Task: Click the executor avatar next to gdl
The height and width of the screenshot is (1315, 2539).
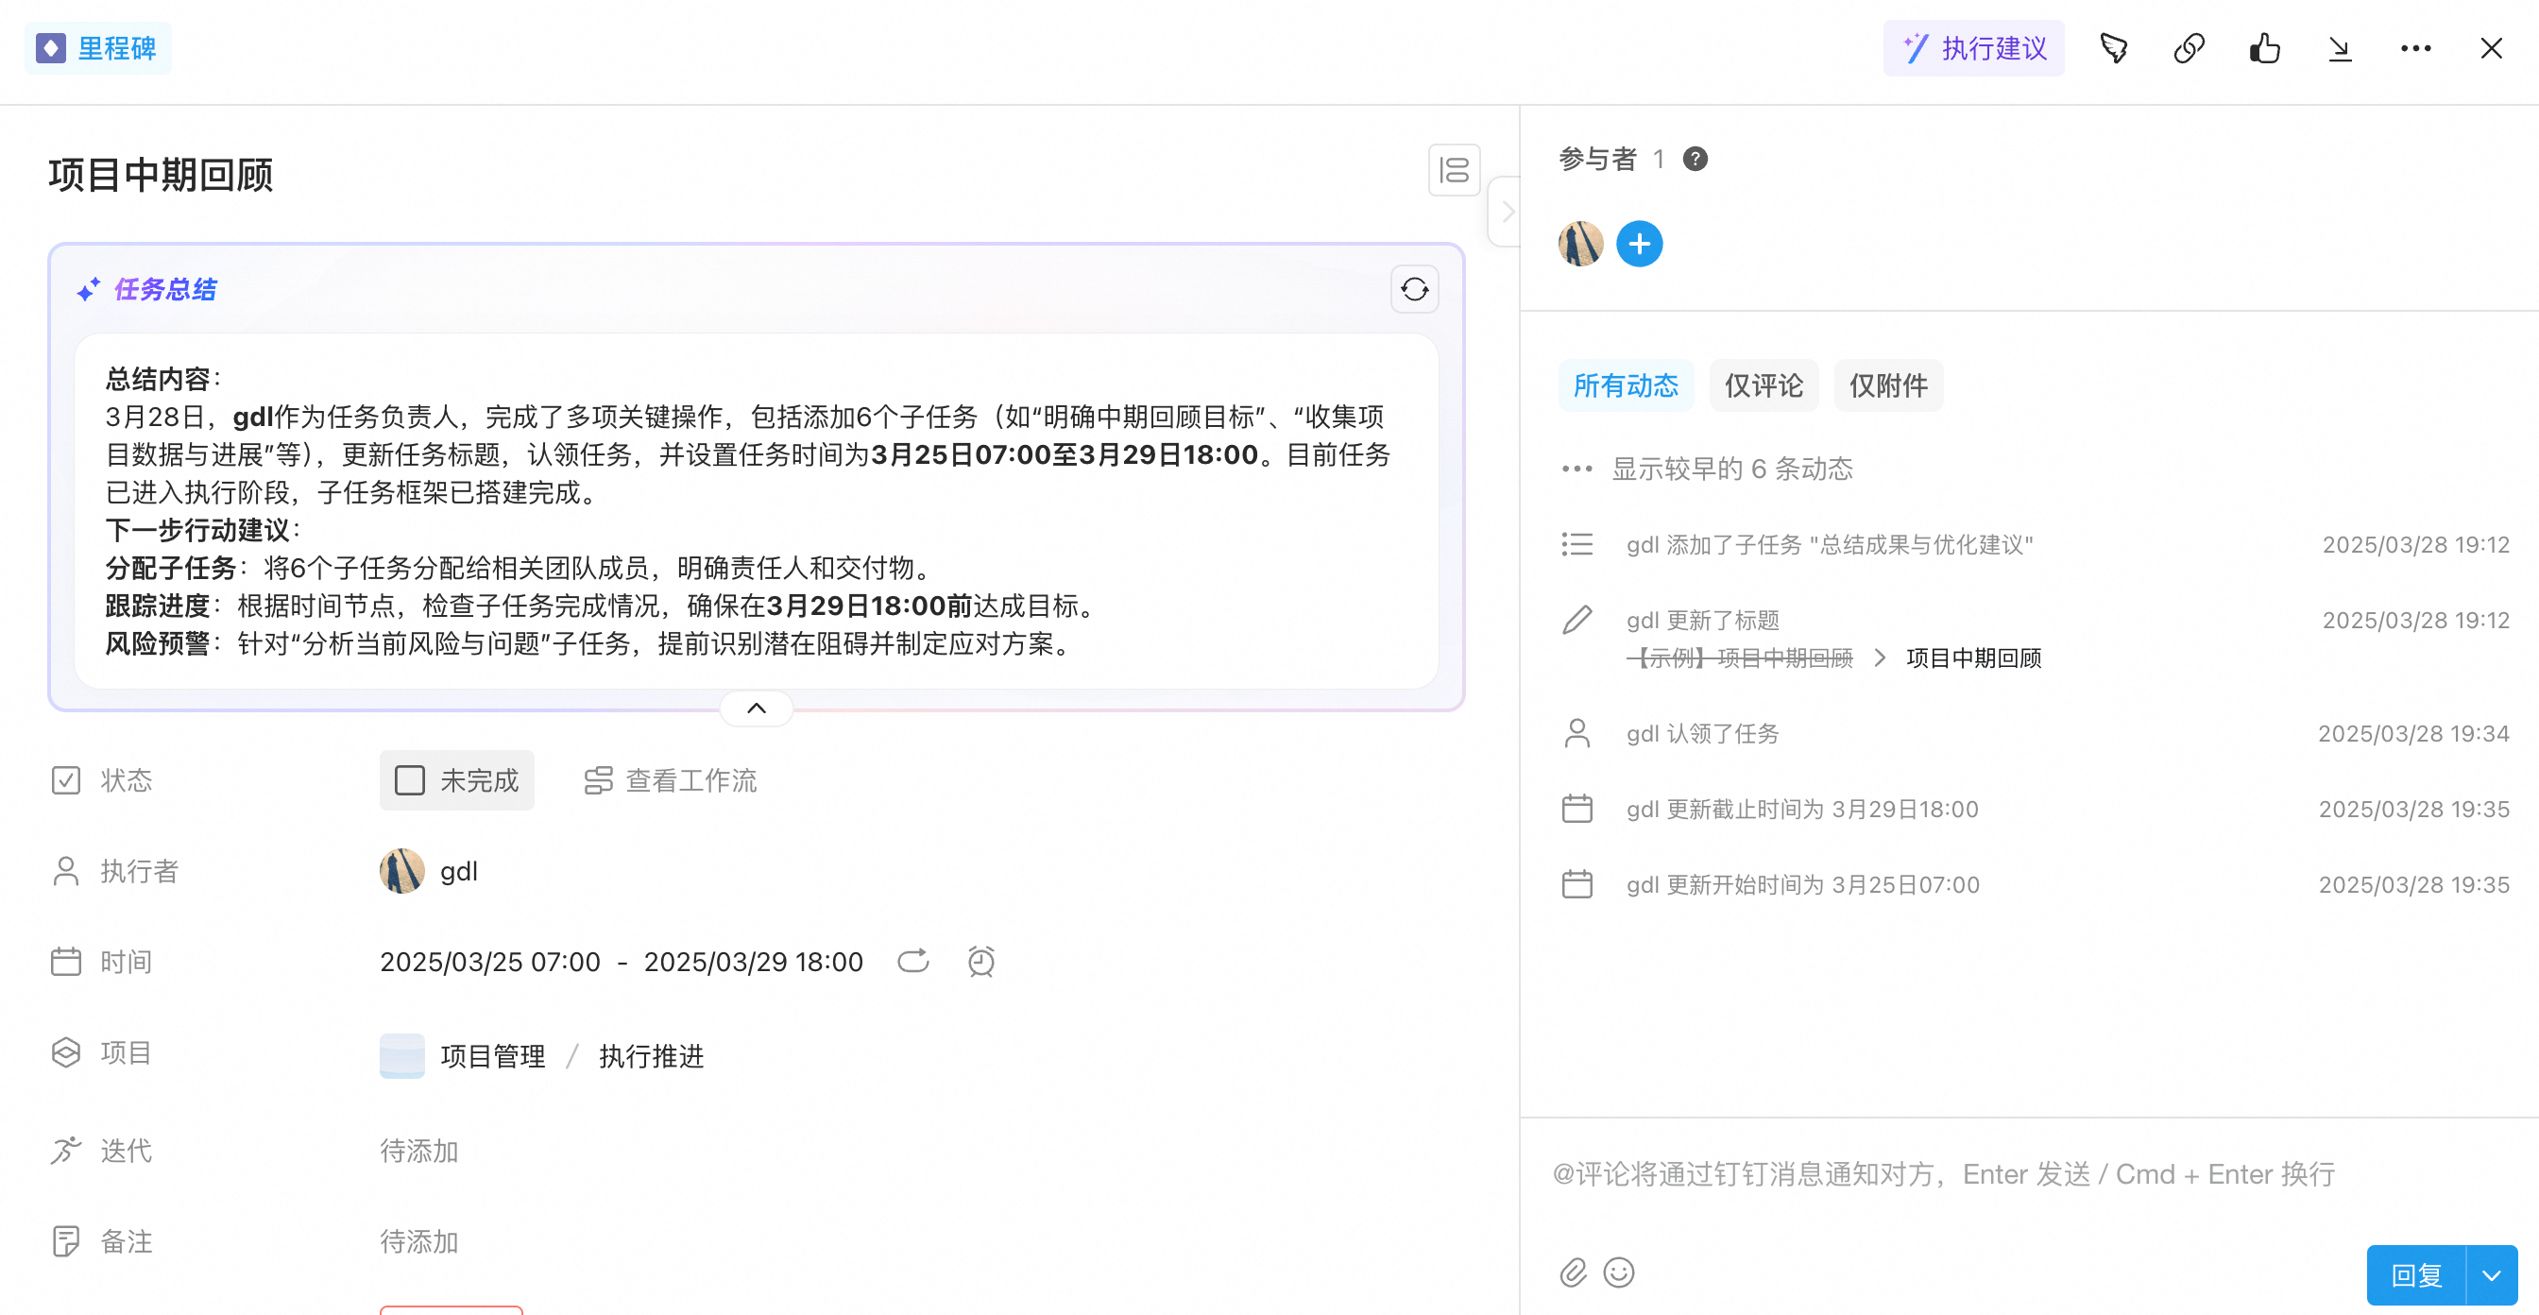Action: point(402,871)
